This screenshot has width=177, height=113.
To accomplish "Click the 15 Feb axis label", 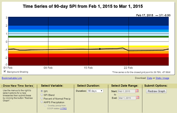I will pos(88,68).
